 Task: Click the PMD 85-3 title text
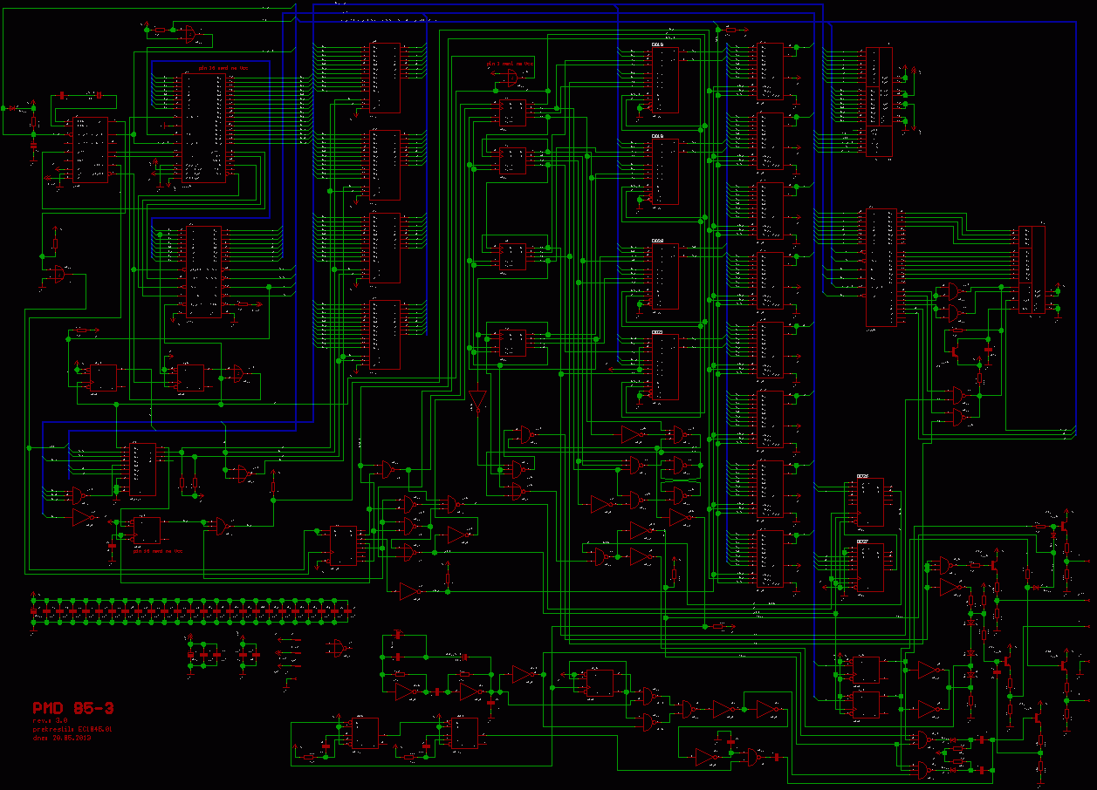click(x=67, y=708)
